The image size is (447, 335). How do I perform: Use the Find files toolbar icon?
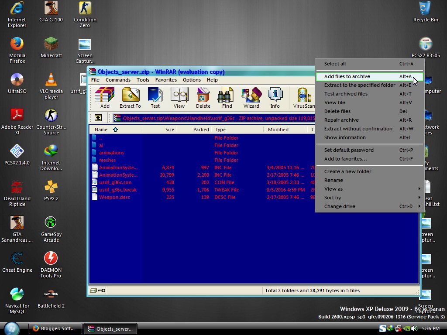pos(226,97)
